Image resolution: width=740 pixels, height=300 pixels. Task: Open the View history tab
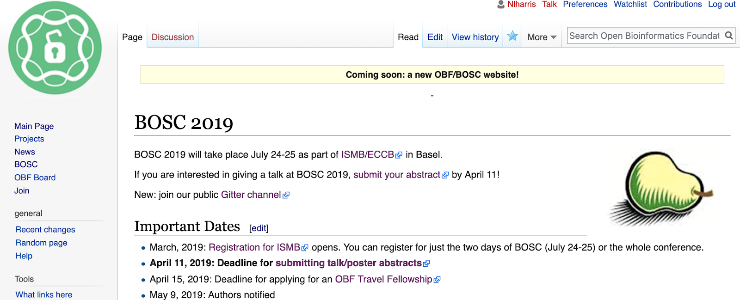475,37
